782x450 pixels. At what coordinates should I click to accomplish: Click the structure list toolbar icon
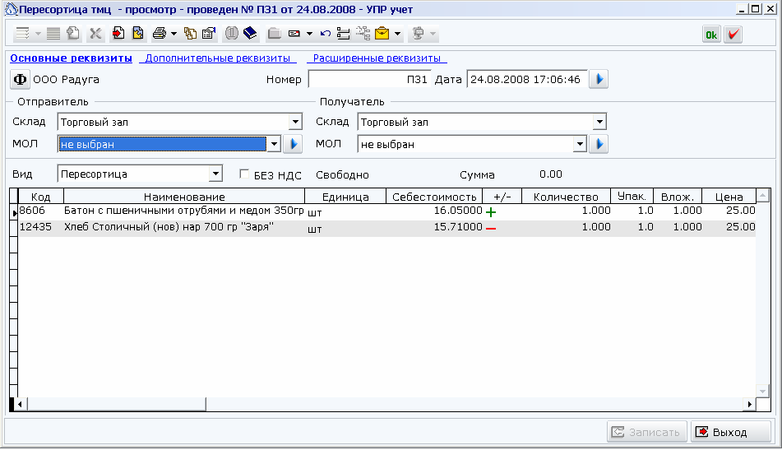click(x=344, y=34)
